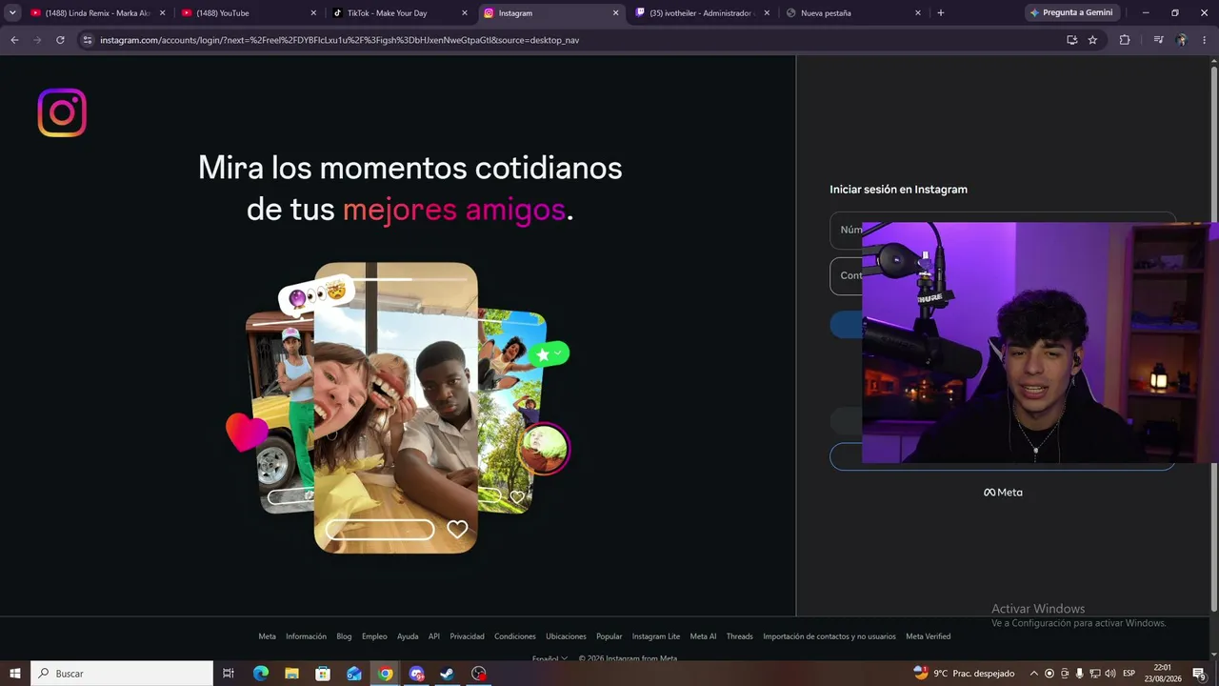Open Steam from the taskbar

[447, 674]
